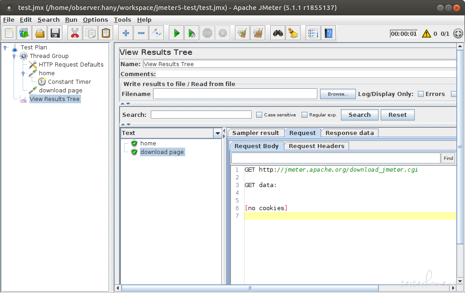Click the horizontal scrollbar thumb

point(249,288)
